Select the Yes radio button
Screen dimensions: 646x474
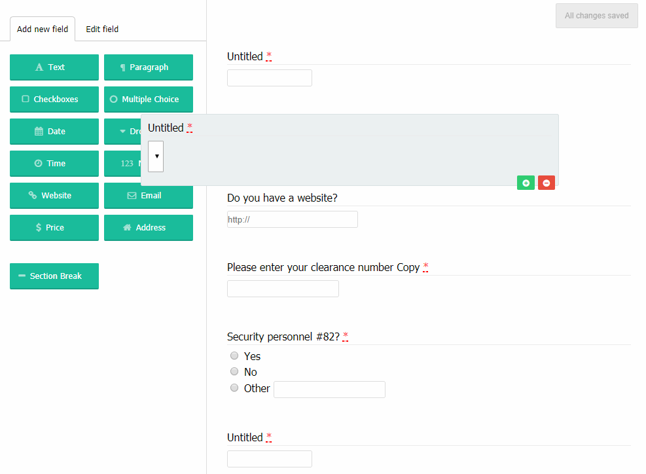234,355
